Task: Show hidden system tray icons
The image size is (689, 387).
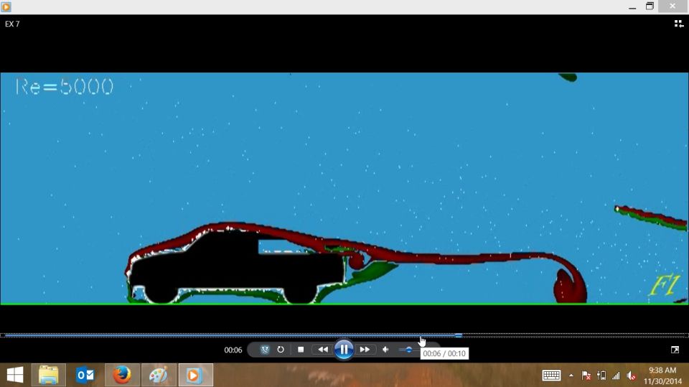Action: click(x=571, y=376)
